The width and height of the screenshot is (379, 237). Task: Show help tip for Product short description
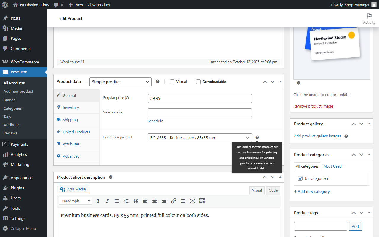[110, 177]
